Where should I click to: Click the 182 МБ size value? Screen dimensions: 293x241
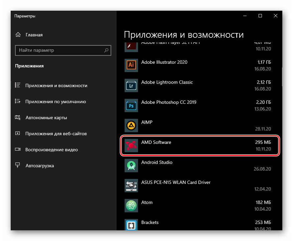263,202
